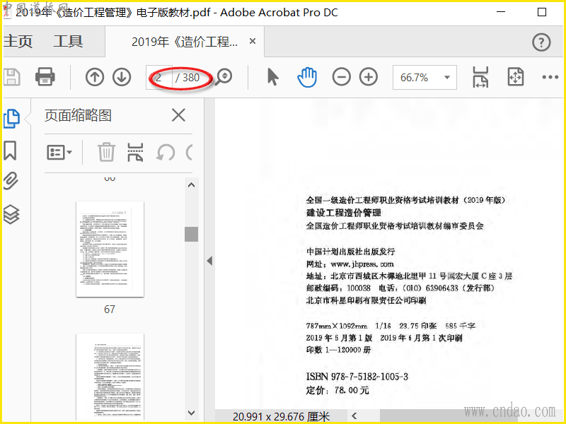Click the page label 67
Viewport: 566px width, 424px height.
(x=110, y=310)
